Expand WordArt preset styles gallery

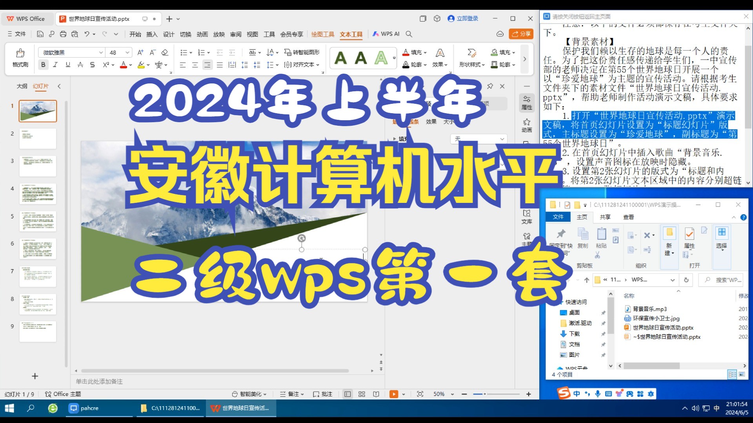[x=394, y=58]
